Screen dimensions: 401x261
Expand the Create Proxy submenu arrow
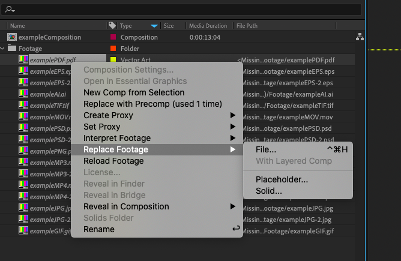(232, 115)
